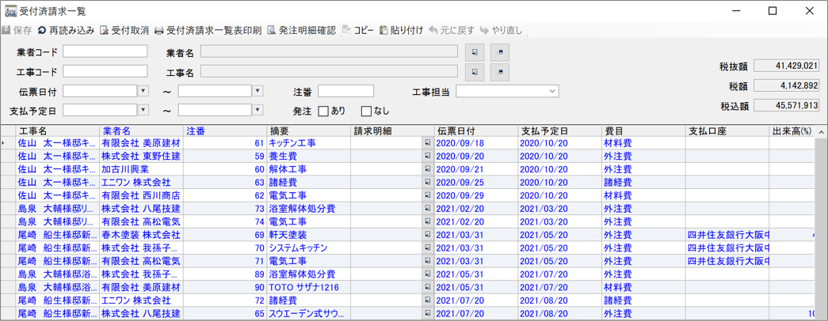Sort by the 支払予定日 column header
828x321 pixels.
point(559,130)
